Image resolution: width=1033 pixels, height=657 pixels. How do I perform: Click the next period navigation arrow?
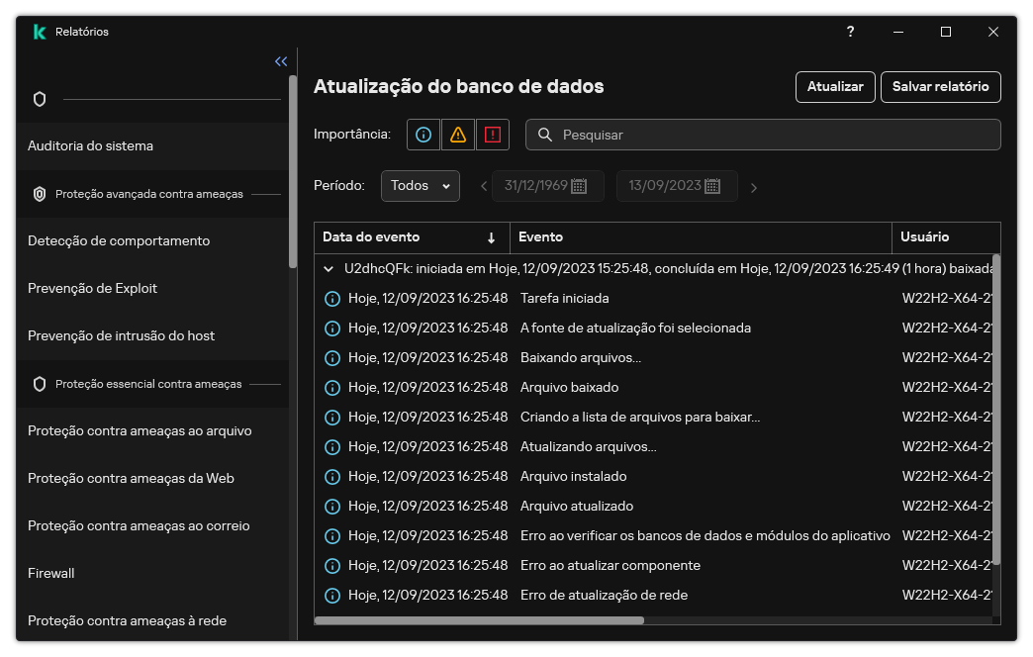pos(754,185)
